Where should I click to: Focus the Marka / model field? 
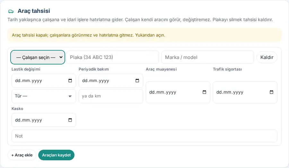point(207,57)
